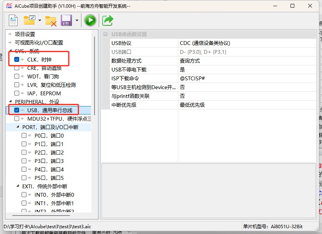Click the USB协议 property label
This screenshot has width=322, height=234.
pyautogui.click(x=121, y=43)
